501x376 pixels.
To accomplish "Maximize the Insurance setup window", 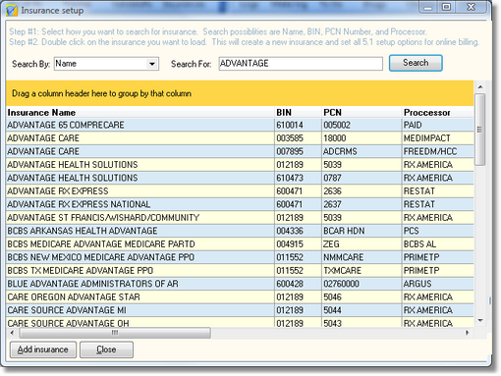I will pos(446,7).
